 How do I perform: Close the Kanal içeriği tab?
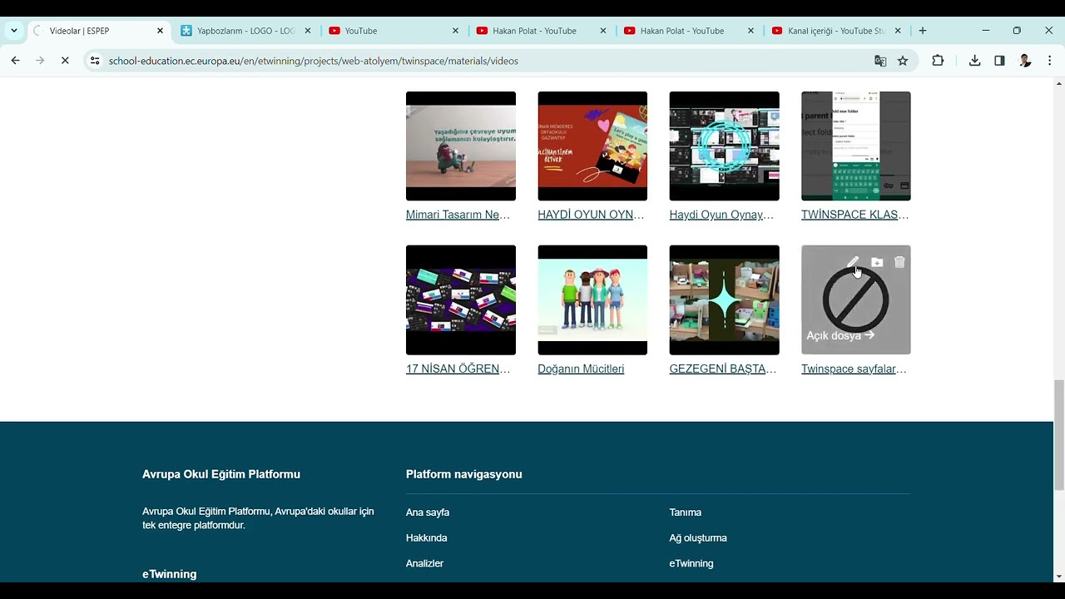point(898,31)
